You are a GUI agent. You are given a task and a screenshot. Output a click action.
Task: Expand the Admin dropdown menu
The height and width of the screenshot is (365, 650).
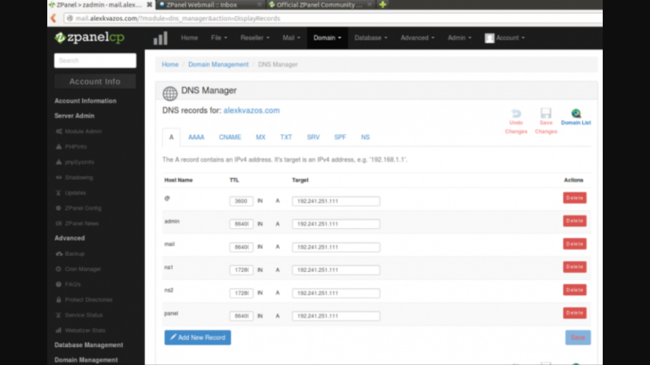[459, 38]
